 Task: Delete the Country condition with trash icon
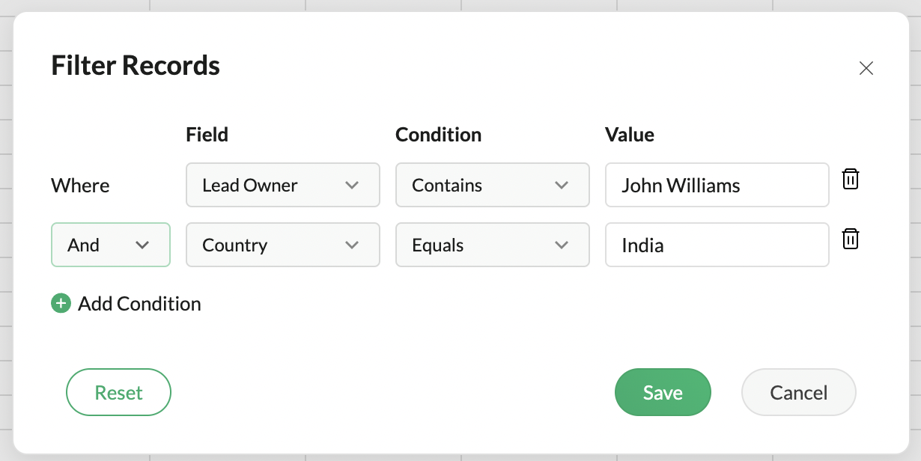[x=851, y=239]
